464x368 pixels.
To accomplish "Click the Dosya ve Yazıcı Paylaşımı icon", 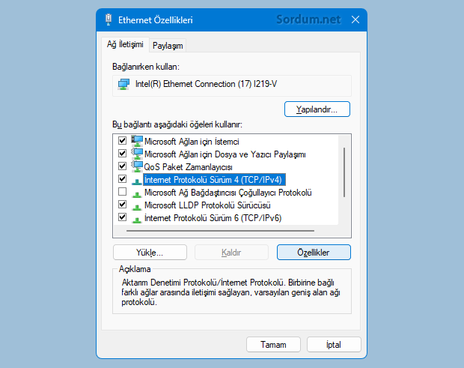I will pyautogui.click(x=137, y=154).
